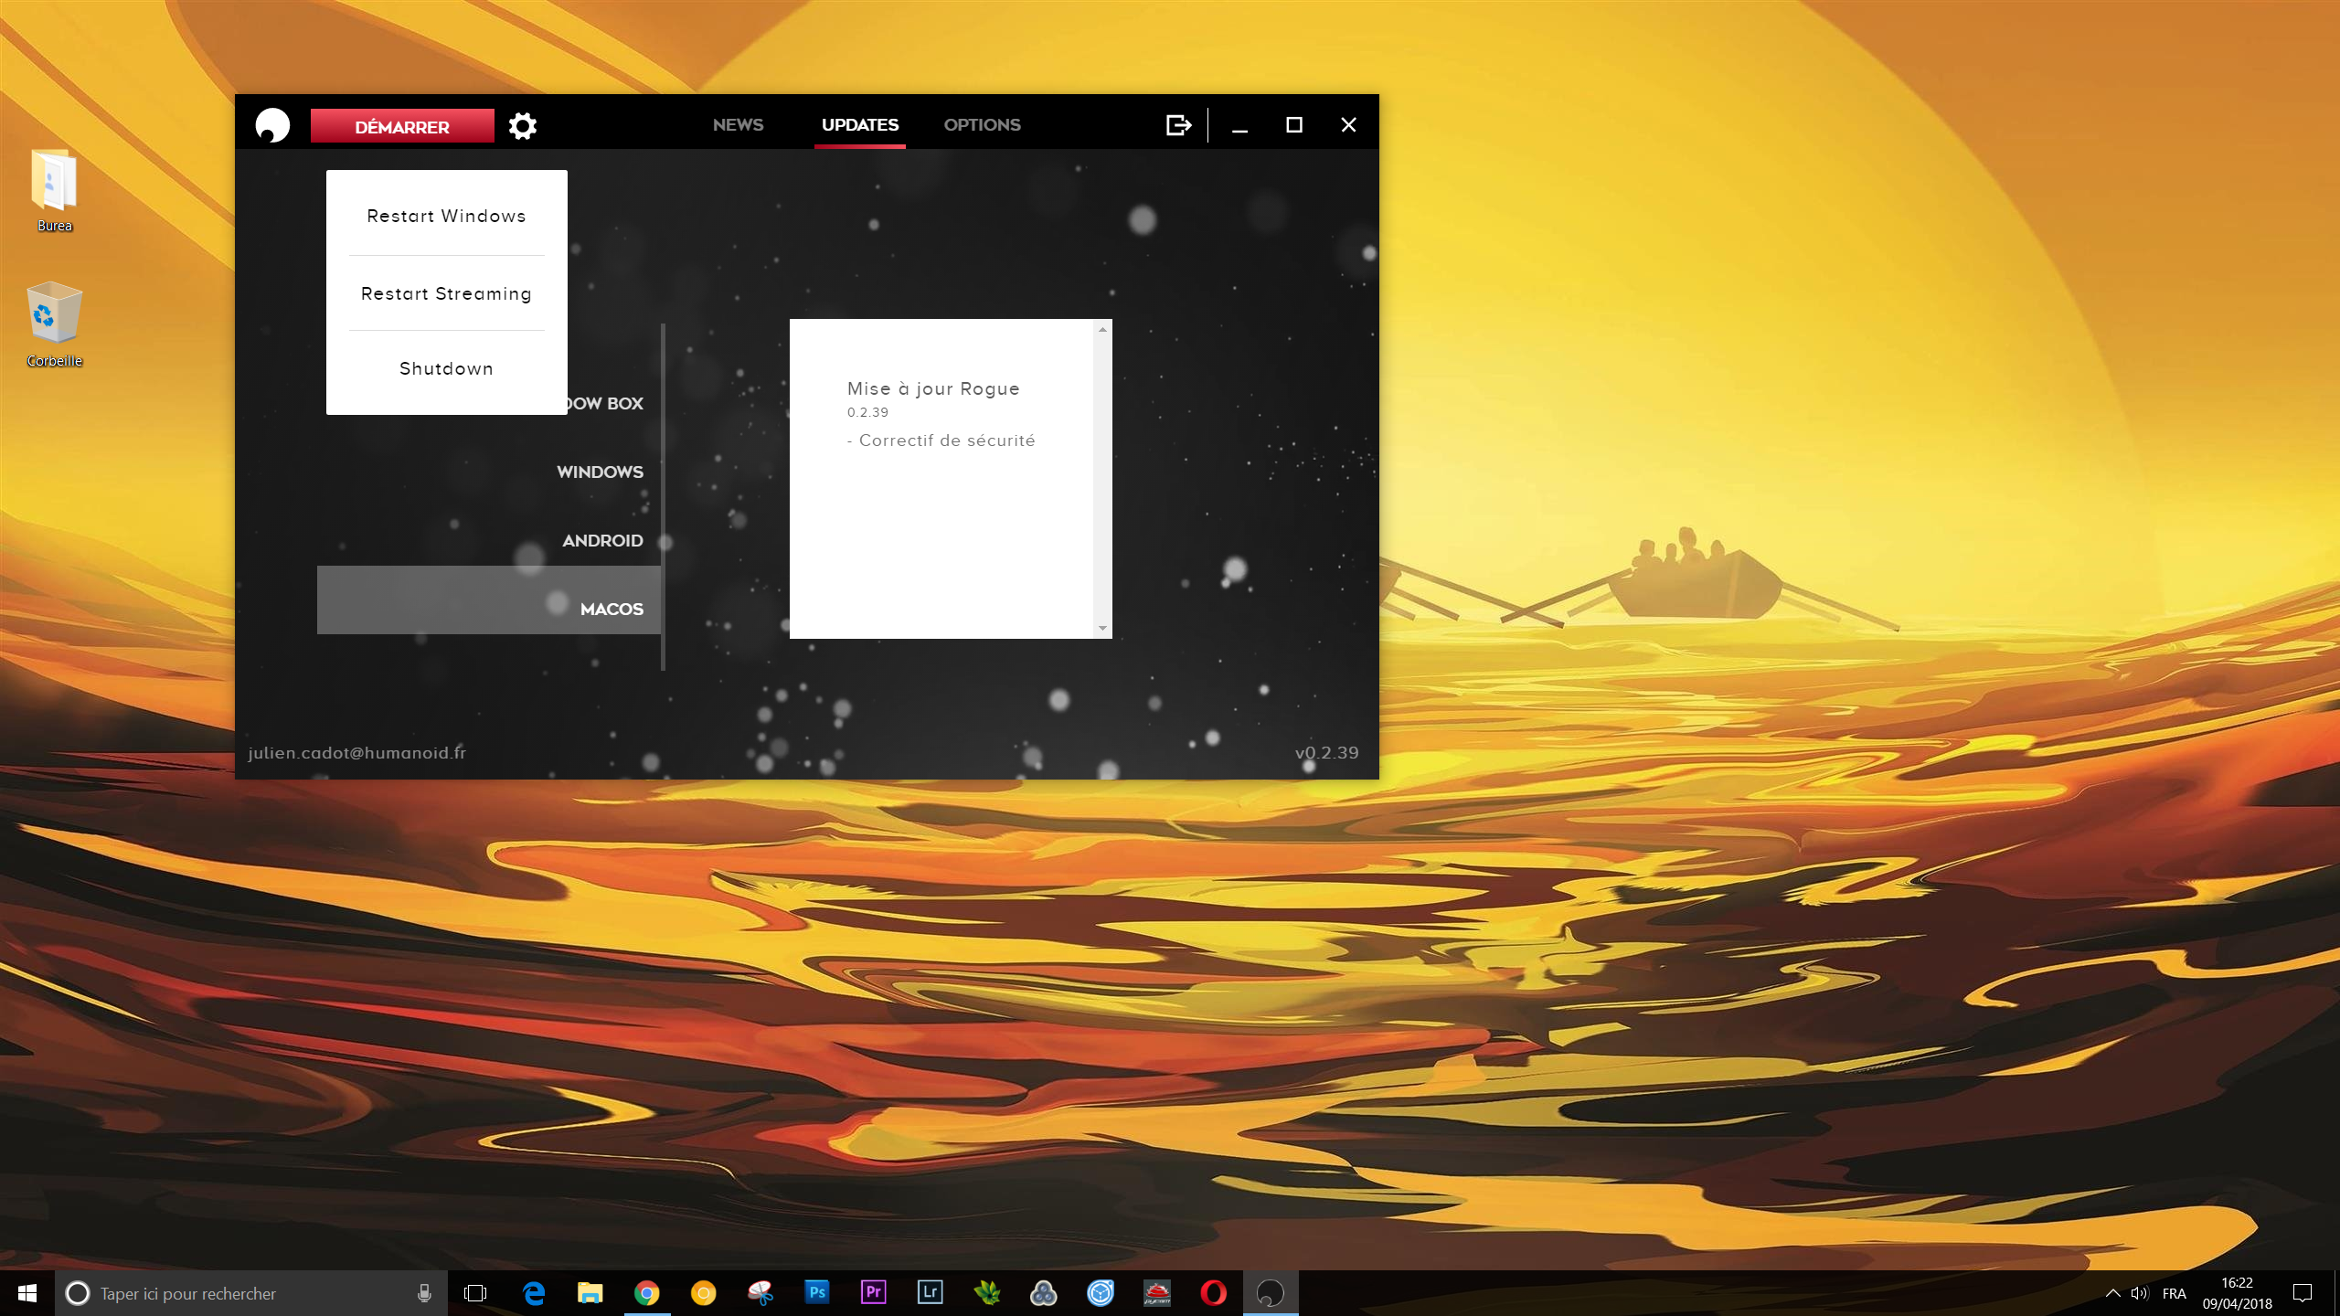Select the WINDOWS updates category
Viewport: 2340px width, 1316px height.
(x=600, y=472)
